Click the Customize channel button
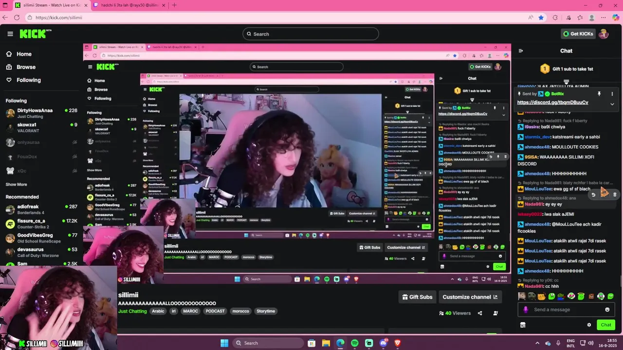This screenshot has height=350, width=623. pyautogui.click(x=470, y=297)
